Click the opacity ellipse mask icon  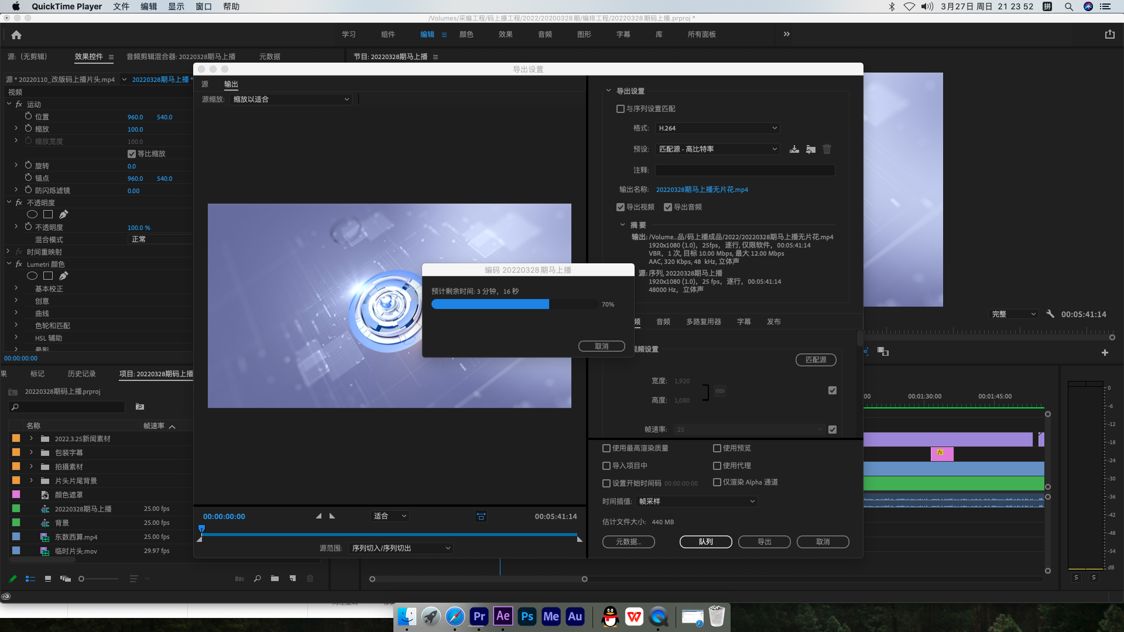point(32,215)
